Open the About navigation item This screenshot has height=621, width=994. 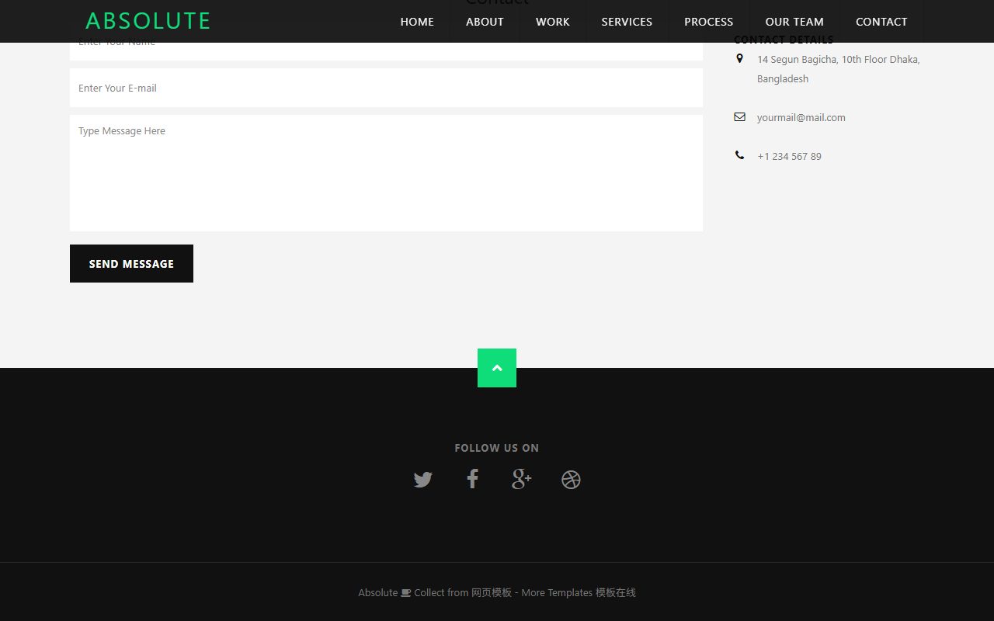tap(485, 22)
